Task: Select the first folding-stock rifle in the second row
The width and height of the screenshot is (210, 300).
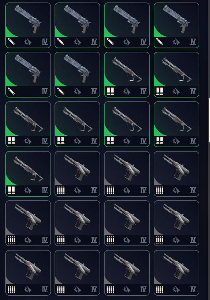Action: click(x=127, y=75)
